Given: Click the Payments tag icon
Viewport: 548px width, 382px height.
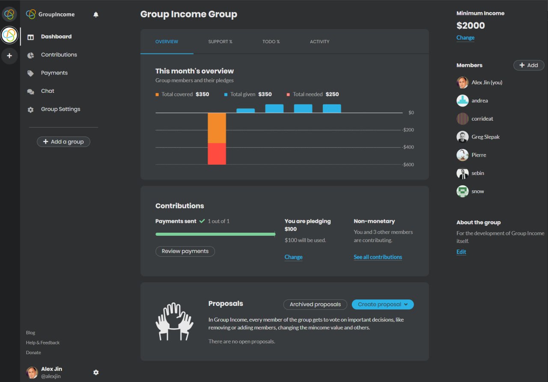Looking at the screenshot, I should (x=30, y=73).
